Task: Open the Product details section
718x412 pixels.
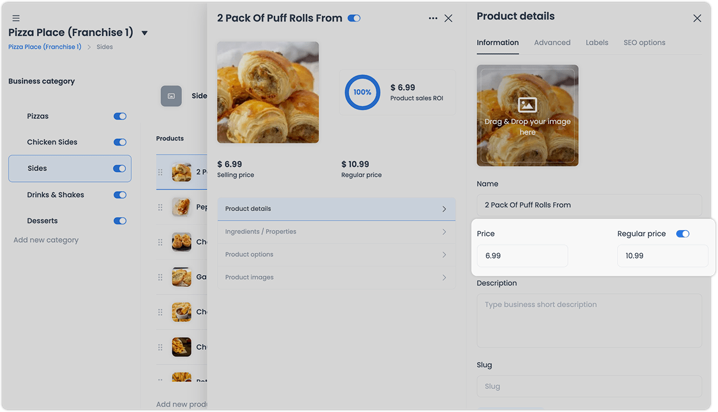Action: pyautogui.click(x=336, y=209)
